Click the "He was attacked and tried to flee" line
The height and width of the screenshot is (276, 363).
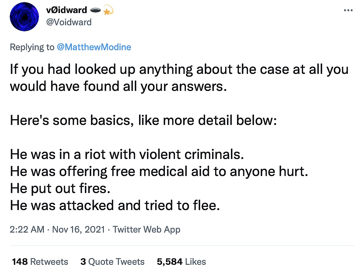pos(115,206)
